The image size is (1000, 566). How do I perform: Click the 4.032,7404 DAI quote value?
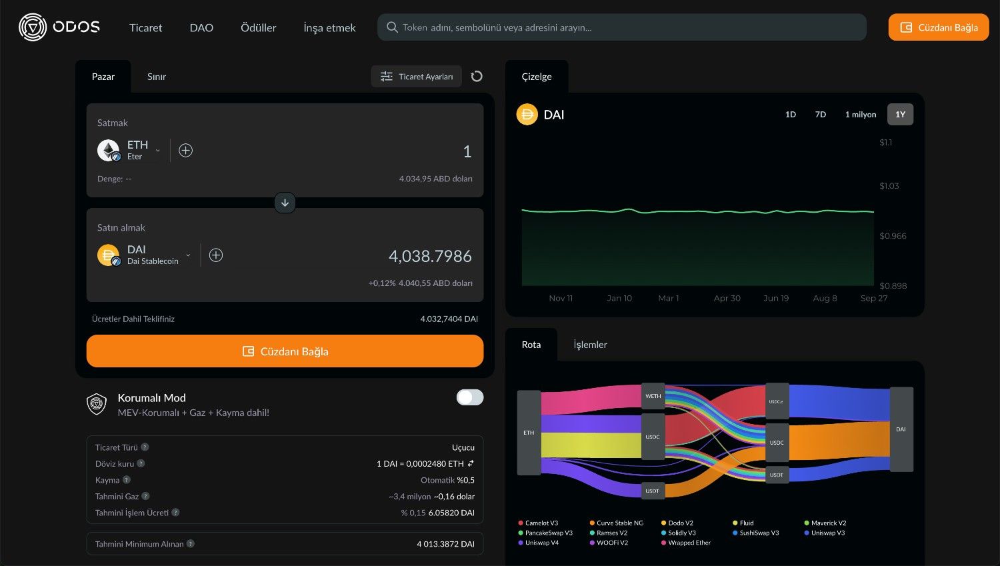[x=449, y=319]
